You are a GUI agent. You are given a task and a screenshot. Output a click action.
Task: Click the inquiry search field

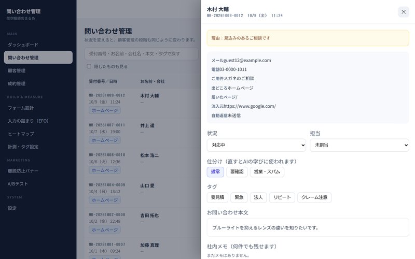tap(141, 54)
